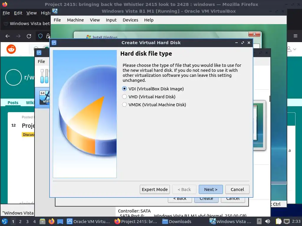Click the padlock site info icon in Firefox

point(48,36)
